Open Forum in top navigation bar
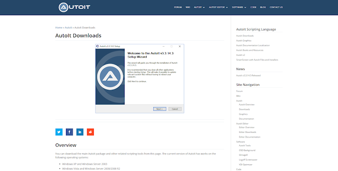Image resolution: width=338 pixels, height=171 pixels. (x=178, y=7)
